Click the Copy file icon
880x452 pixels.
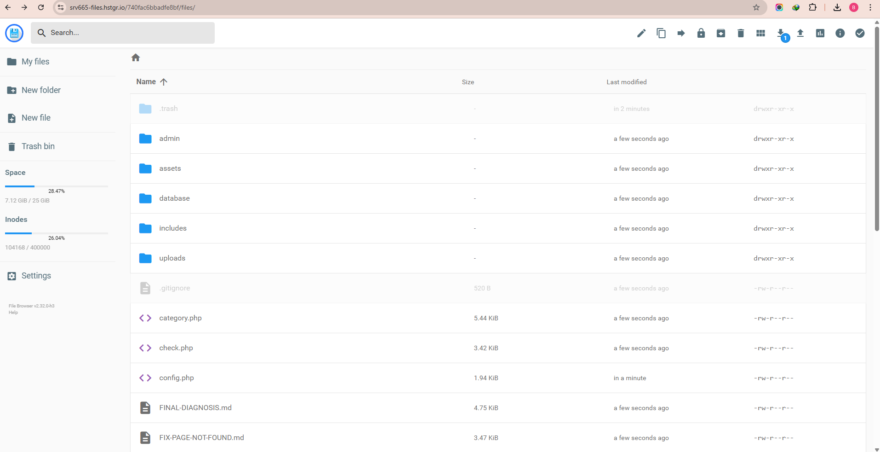[661, 33]
